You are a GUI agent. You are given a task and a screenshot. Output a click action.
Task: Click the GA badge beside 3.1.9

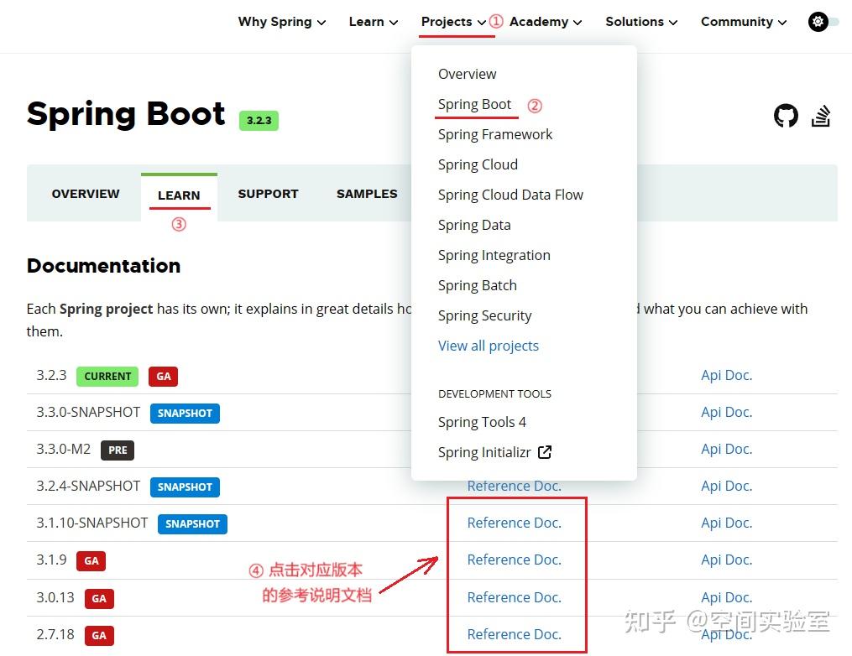click(91, 560)
